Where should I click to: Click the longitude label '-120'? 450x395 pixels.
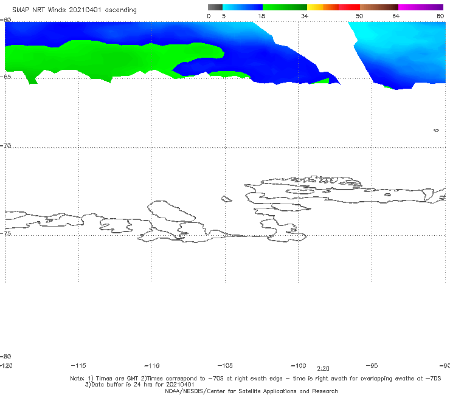(6, 365)
